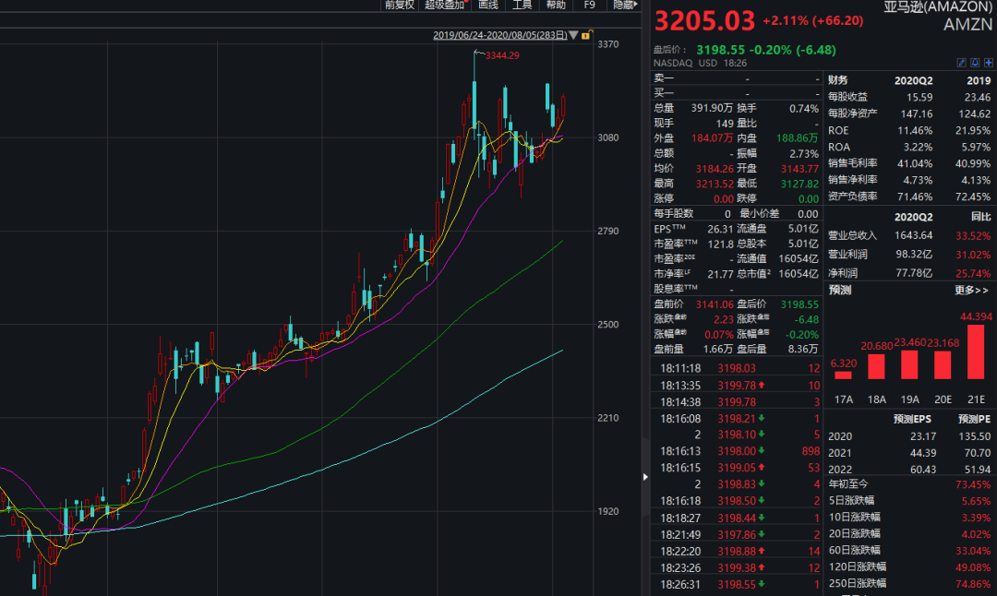This screenshot has width=997, height=596.
Task: Open the 工具 tools menu
Action: 522,6
